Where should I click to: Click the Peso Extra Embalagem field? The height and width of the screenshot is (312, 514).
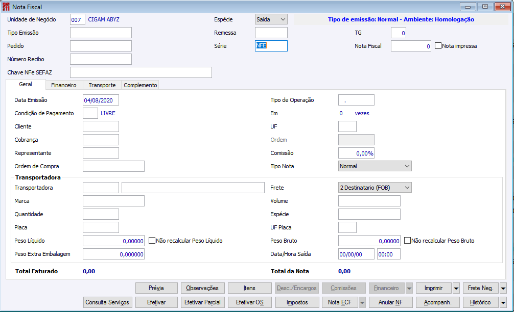coord(113,254)
